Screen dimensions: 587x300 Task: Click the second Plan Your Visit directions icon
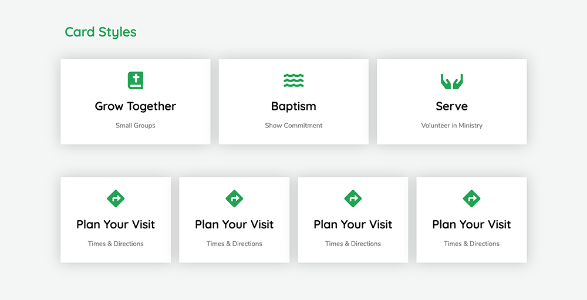(x=234, y=198)
